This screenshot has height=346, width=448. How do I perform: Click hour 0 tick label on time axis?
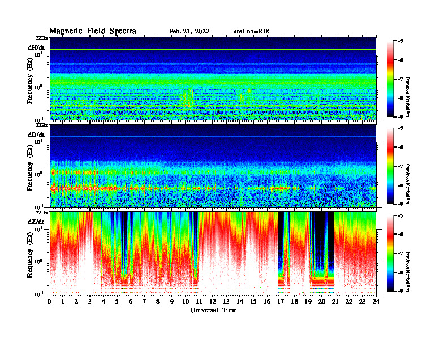pyautogui.click(x=49, y=302)
